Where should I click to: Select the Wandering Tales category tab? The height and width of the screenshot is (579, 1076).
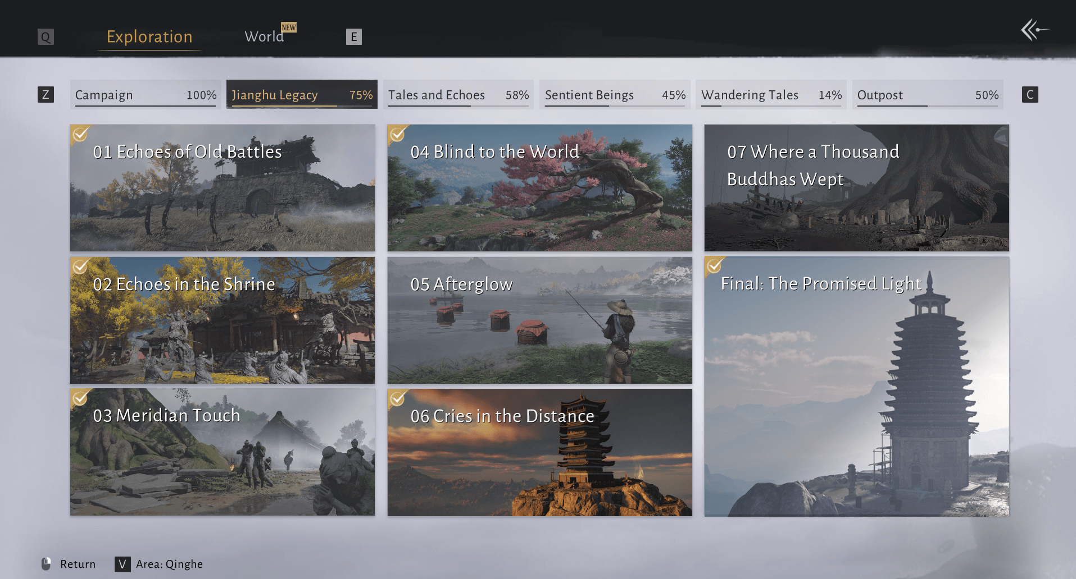[x=771, y=95]
